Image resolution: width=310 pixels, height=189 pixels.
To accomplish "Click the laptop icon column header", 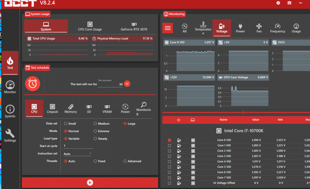I will click(193, 120).
